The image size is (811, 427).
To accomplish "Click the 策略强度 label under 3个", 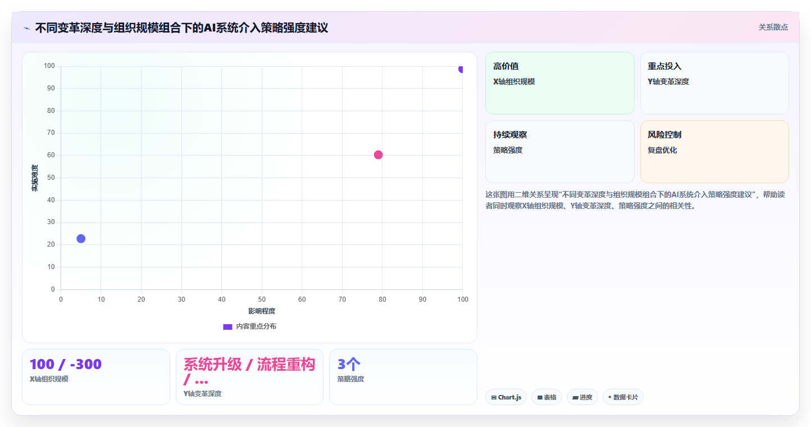I will (351, 379).
